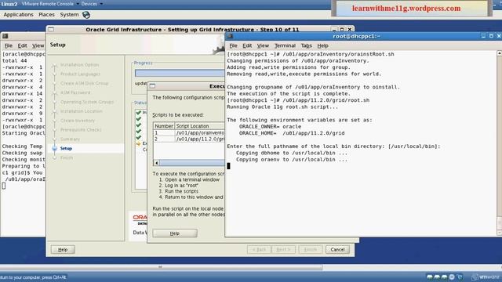Select the ASM Password step
The height and width of the screenshot is (282, 502).
tap(75, 92)
